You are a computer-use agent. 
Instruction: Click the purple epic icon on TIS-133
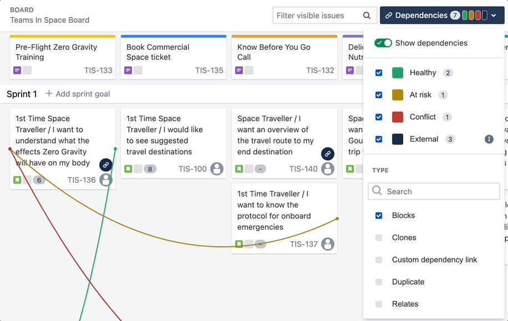18,70
